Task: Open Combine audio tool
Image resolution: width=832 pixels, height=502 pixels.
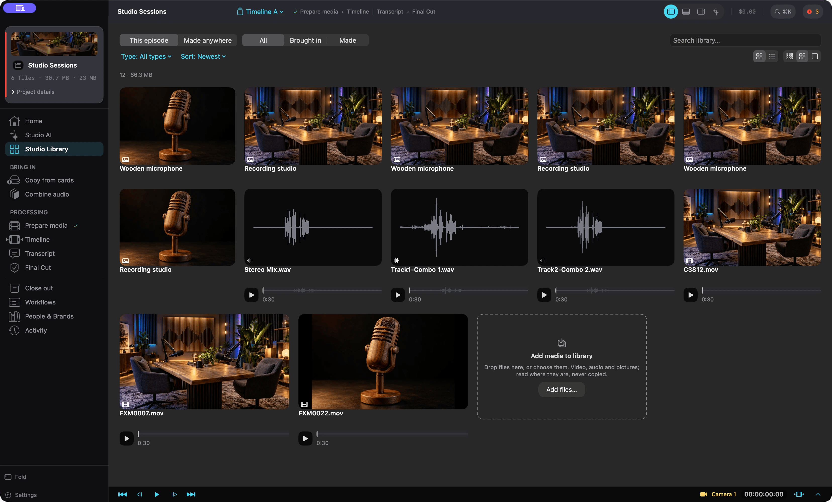Action: (x=54, y=194)
